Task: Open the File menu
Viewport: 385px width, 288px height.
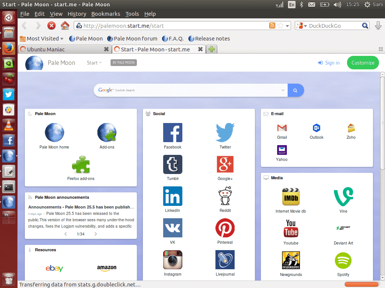Action: pyautogui.click(x=24, y=14)
